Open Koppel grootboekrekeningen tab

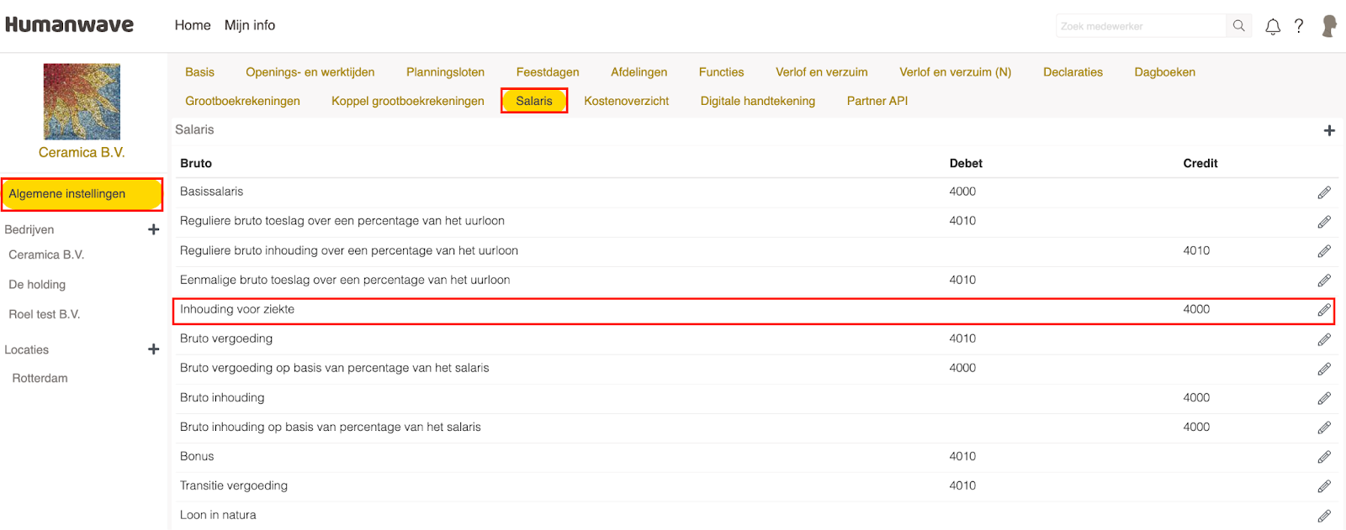click(x=408, y=101)
